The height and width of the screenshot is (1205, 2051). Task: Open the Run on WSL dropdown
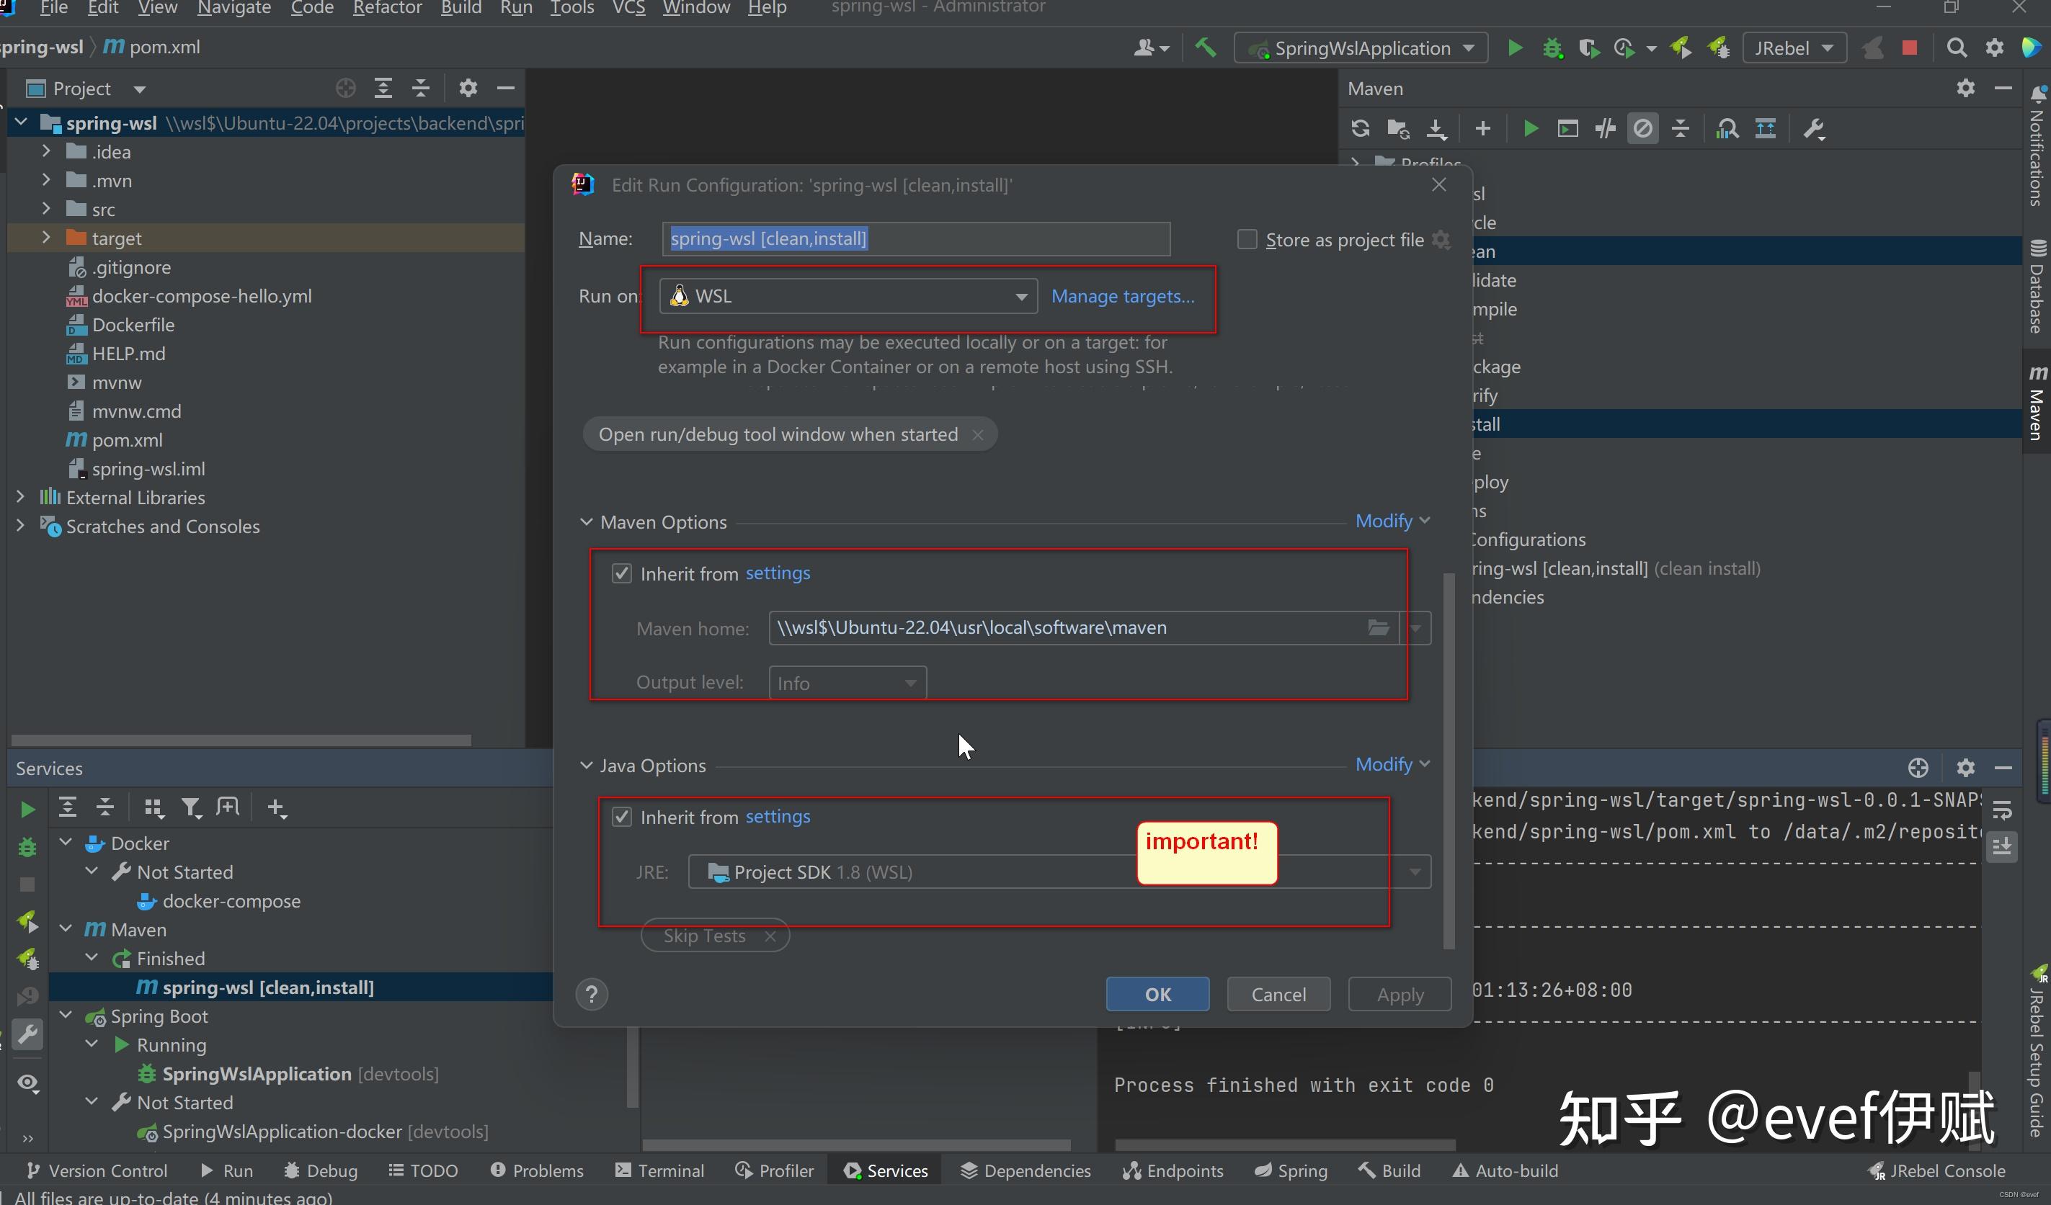pyautogui.click(x=1020, y=296)
